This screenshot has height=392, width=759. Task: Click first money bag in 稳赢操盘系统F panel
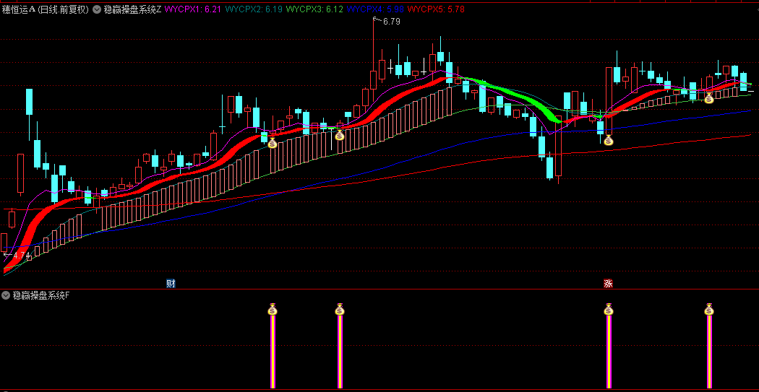point(273,310)
